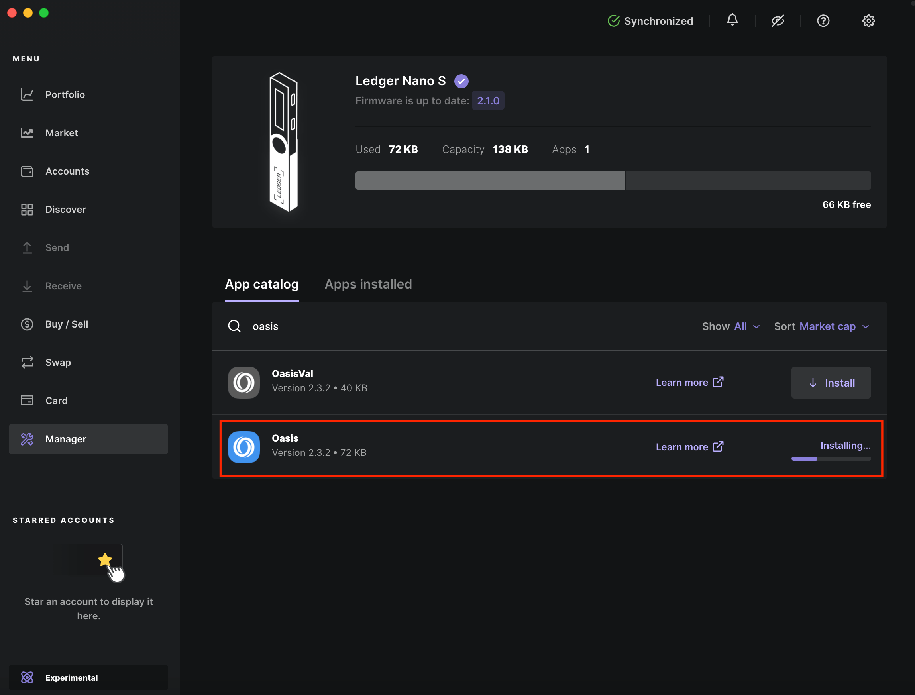The width and height of the screenshot is (915, 695).
Task: Click the Portfolio sidebar icon
Action: (27, 94)
